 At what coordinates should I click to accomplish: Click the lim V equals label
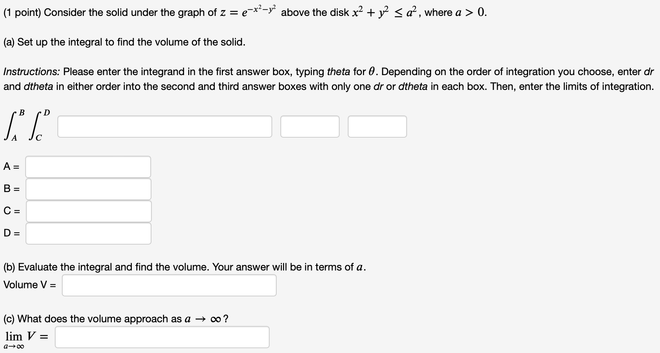tap(25, 337)
